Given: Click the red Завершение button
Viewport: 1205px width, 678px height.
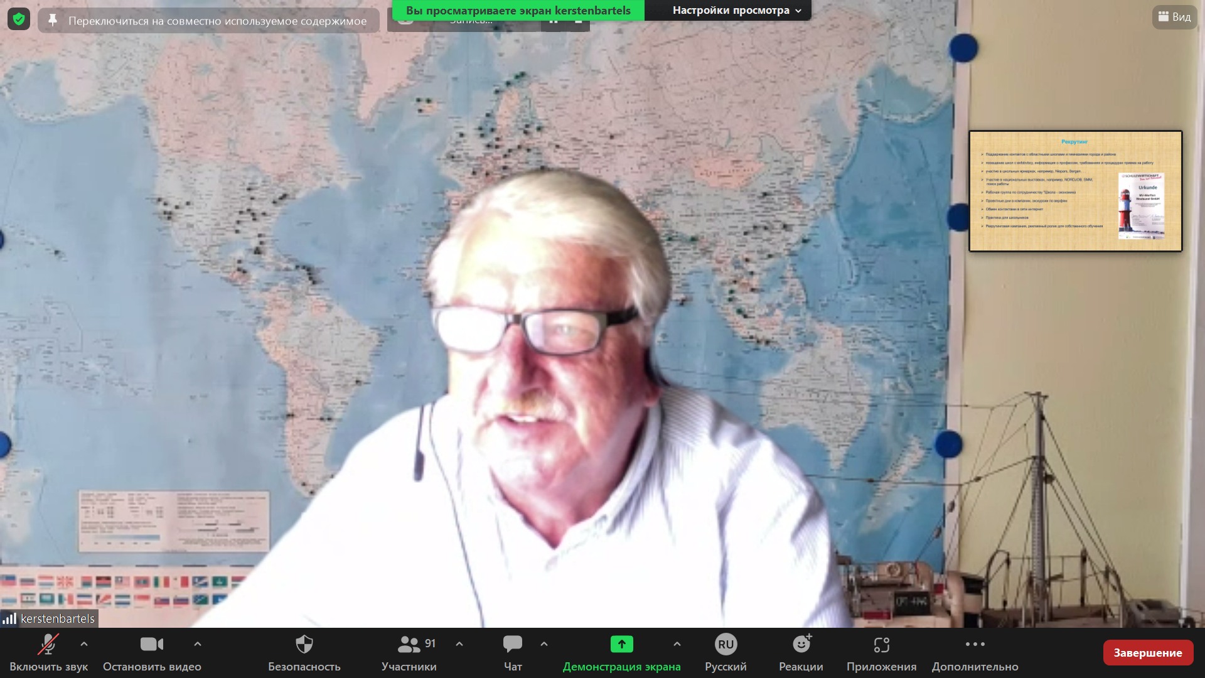Looking at the screenshot, I should (x=1148, y=653).
